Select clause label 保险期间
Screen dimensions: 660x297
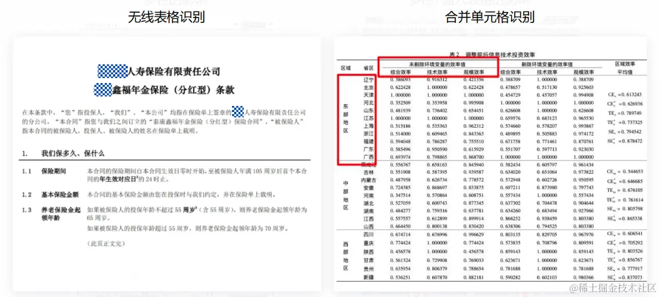[x=53, y=171]
